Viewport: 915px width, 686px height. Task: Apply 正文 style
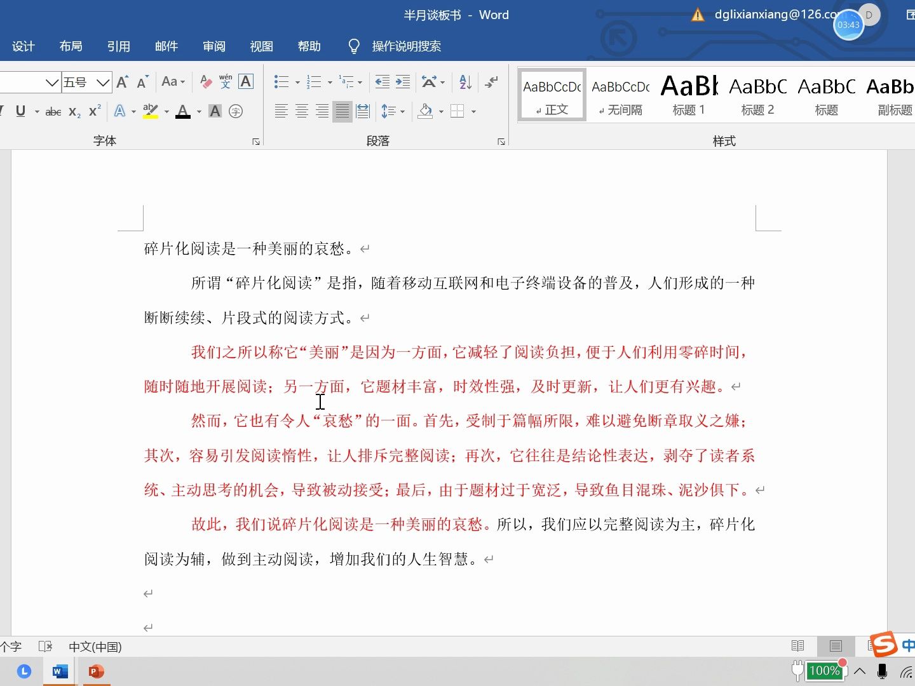coord(552,95)
